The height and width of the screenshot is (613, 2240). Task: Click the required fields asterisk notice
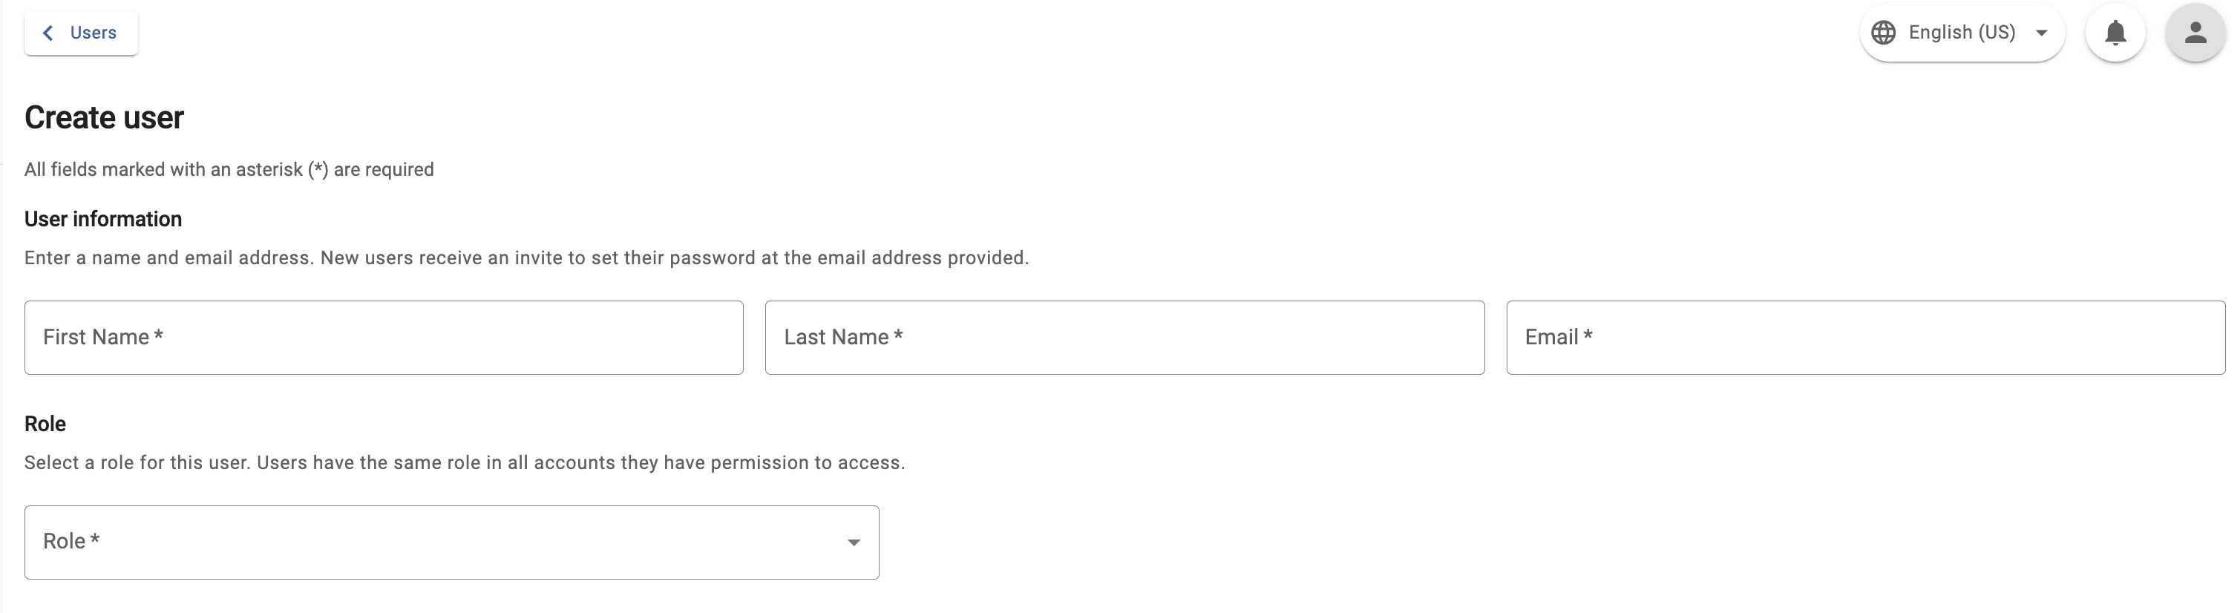click(229, 169)
